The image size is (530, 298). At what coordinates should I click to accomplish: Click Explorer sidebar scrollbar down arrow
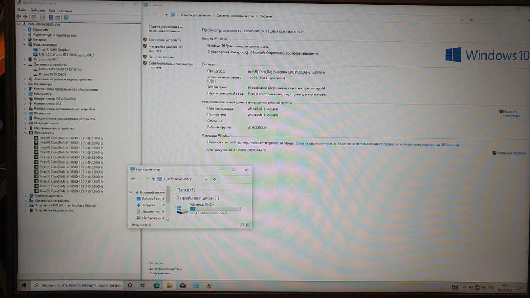point(167,220)
